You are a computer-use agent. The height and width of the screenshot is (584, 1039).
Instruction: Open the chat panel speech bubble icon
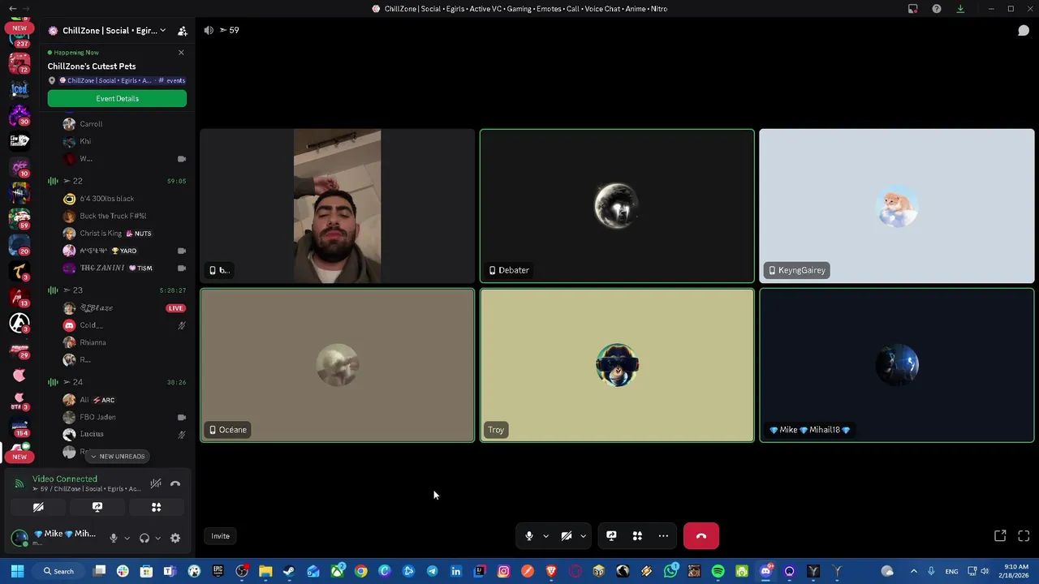pyautogui.click(x=1024, y=31)
